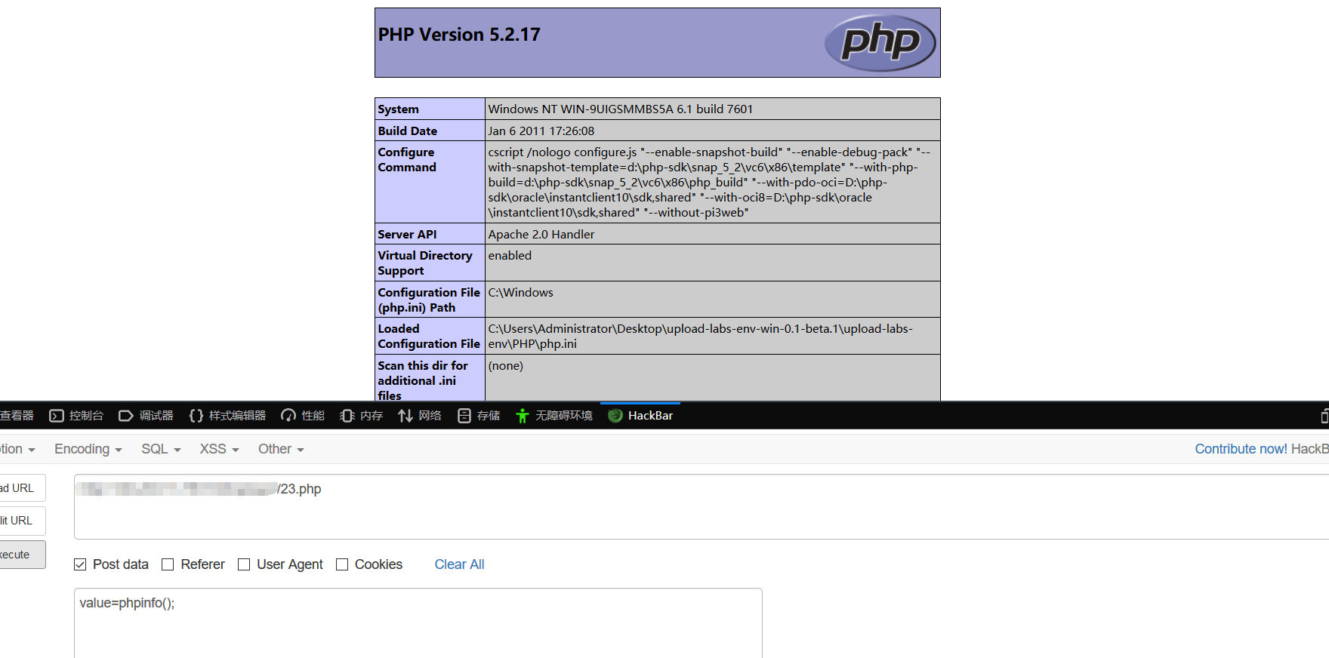Select the Loaded Configuration File label
The width and height of the screenshot is (1329, 658).
(429, 337)
